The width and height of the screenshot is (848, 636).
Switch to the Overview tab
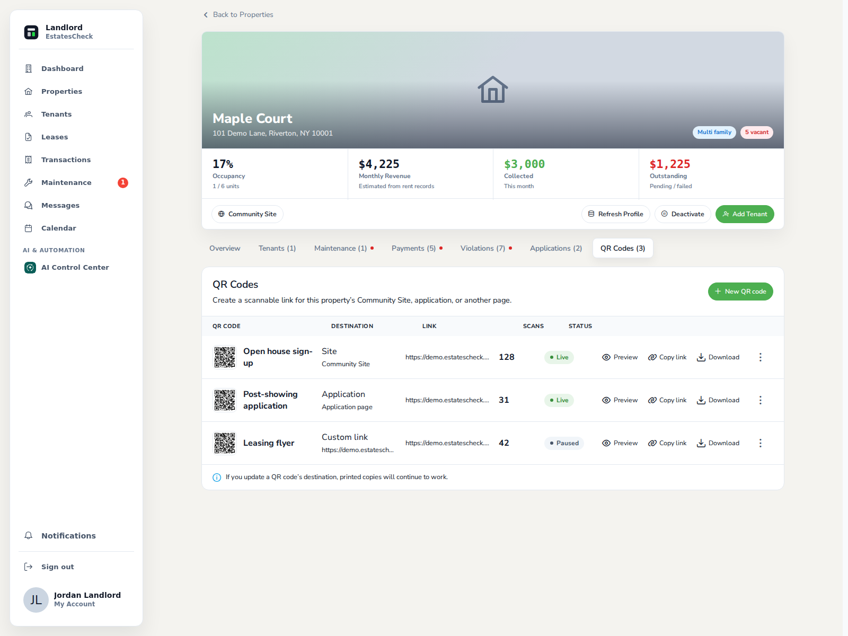(x=225, y=248)
